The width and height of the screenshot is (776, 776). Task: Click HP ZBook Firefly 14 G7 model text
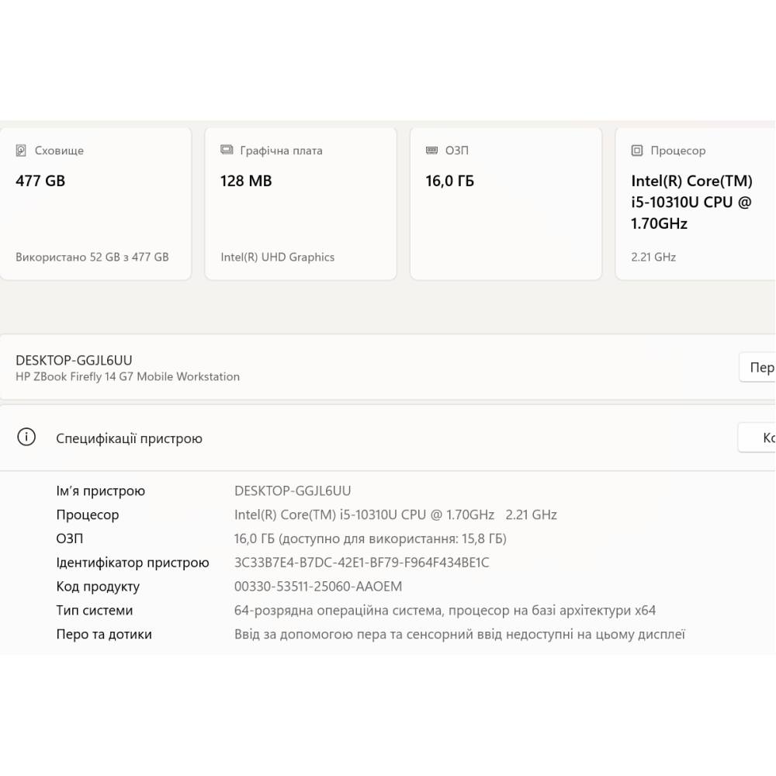click(x=127, y=376)
